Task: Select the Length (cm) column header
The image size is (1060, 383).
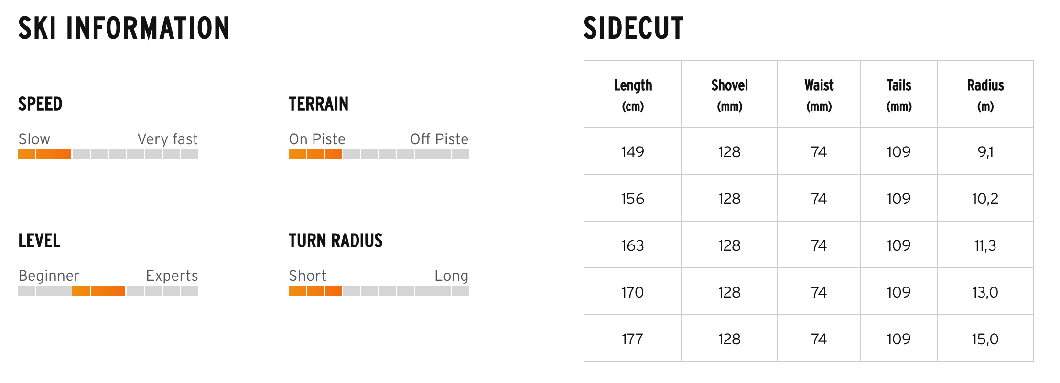Action: (633, 95)
